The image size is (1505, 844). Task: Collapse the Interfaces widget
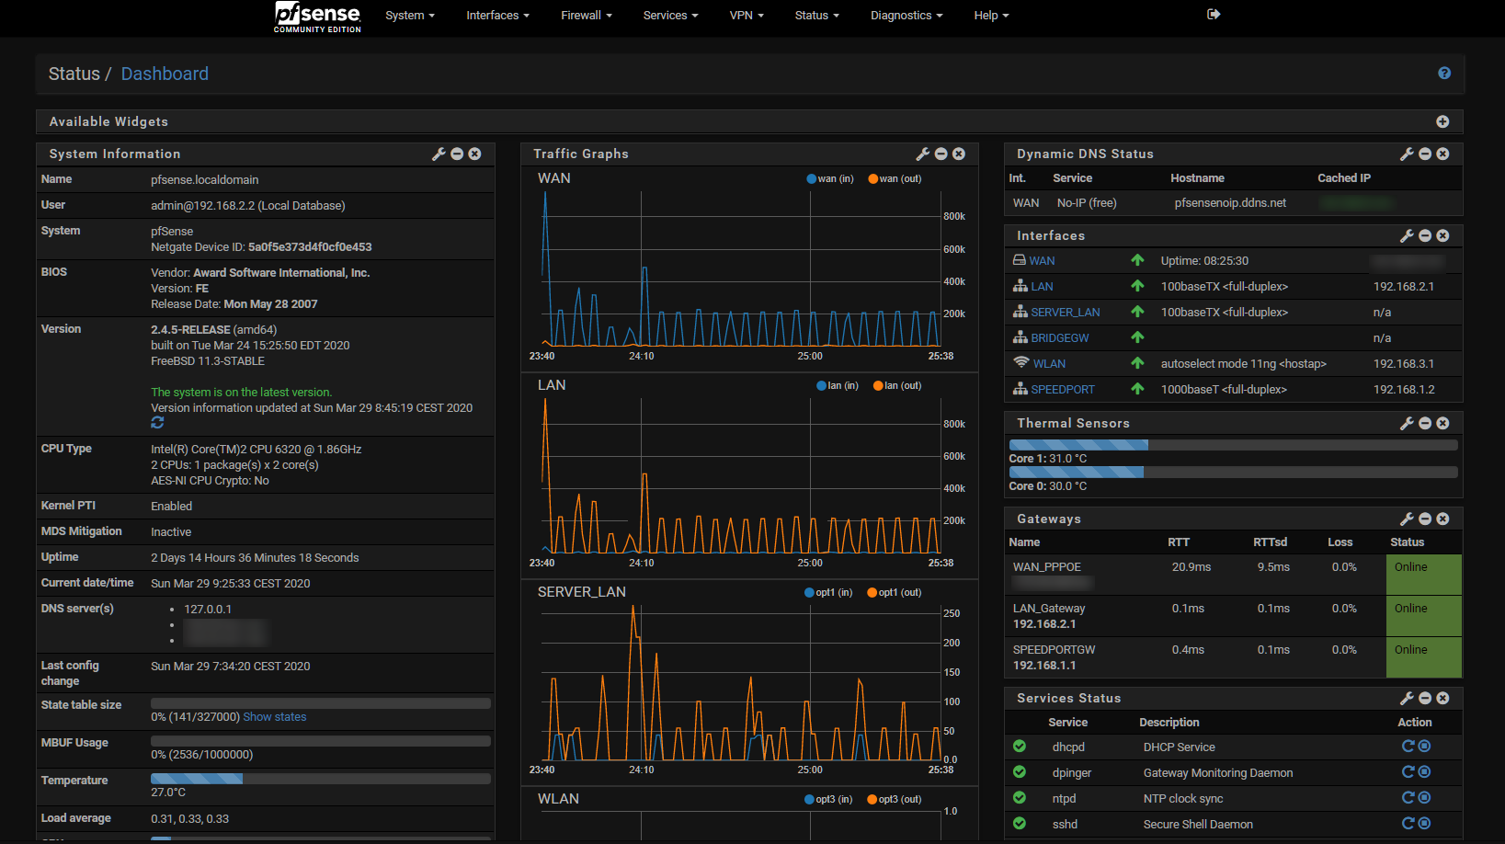1425,235
